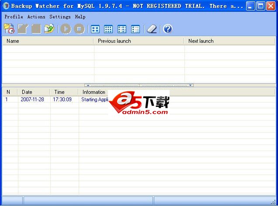Click the resize grip in status bar corner
The image size is (278, 206).
pyautogui.click(x=274, y=202)
